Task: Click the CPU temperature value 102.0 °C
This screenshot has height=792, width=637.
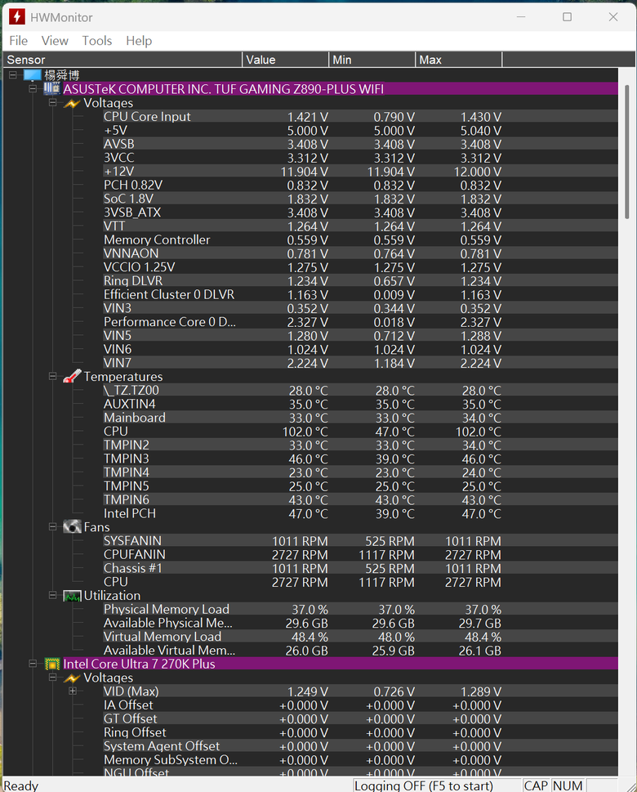Action: [x=305, y=432]
